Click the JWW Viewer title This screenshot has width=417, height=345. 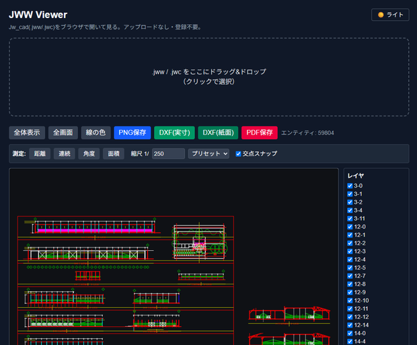click(x=38, y=15)
